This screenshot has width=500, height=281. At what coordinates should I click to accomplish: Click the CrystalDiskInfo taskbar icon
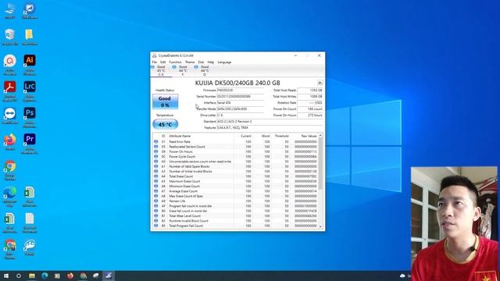click(x=109, y=276)
